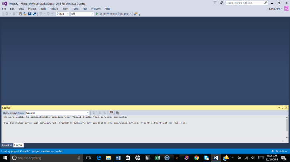Open Excel from the taskbar
Viewport: 290px width, 162px height.
pyautogui.click(x=157, y=158)
